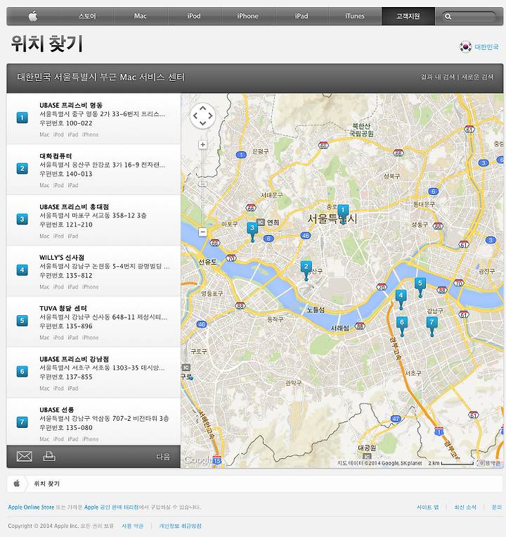Select list marker 4 for WILLY'S 신사점
Screen dimensions: 506x537
[22, 270]
